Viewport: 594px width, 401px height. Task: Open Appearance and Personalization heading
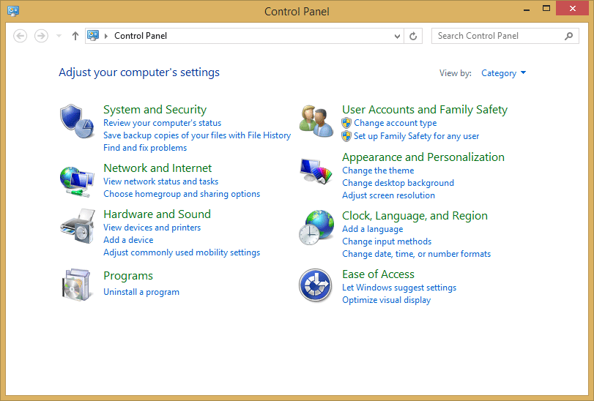(423, 157)
